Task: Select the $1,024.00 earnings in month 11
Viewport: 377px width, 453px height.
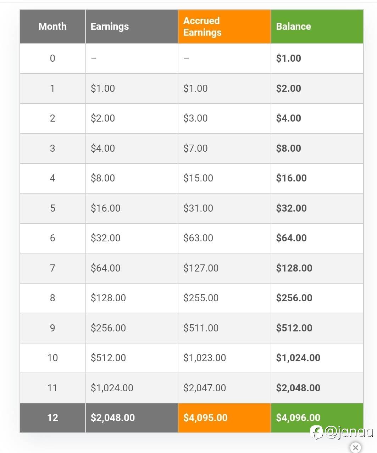Action: (x=112, y=388)
